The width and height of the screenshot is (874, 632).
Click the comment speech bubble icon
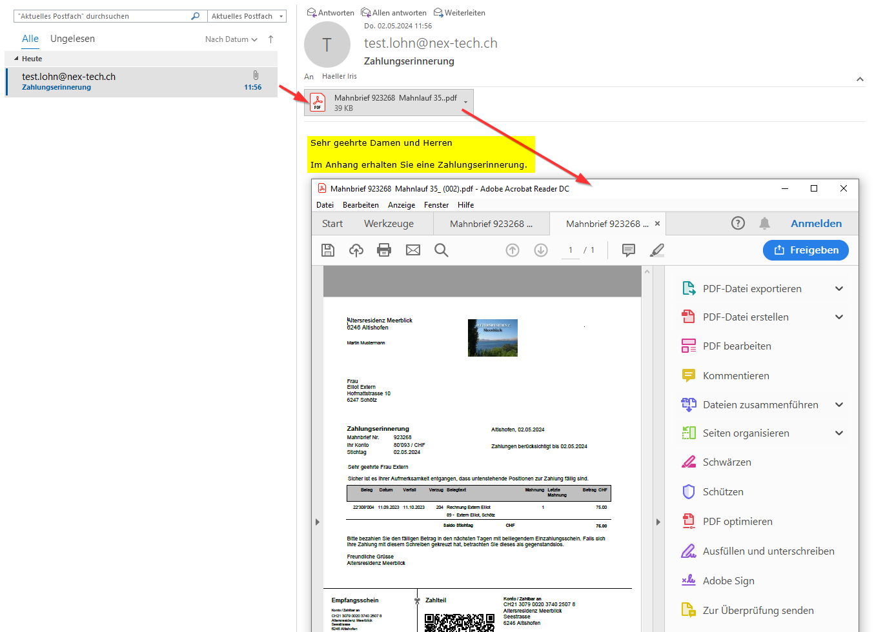(628, 250)
